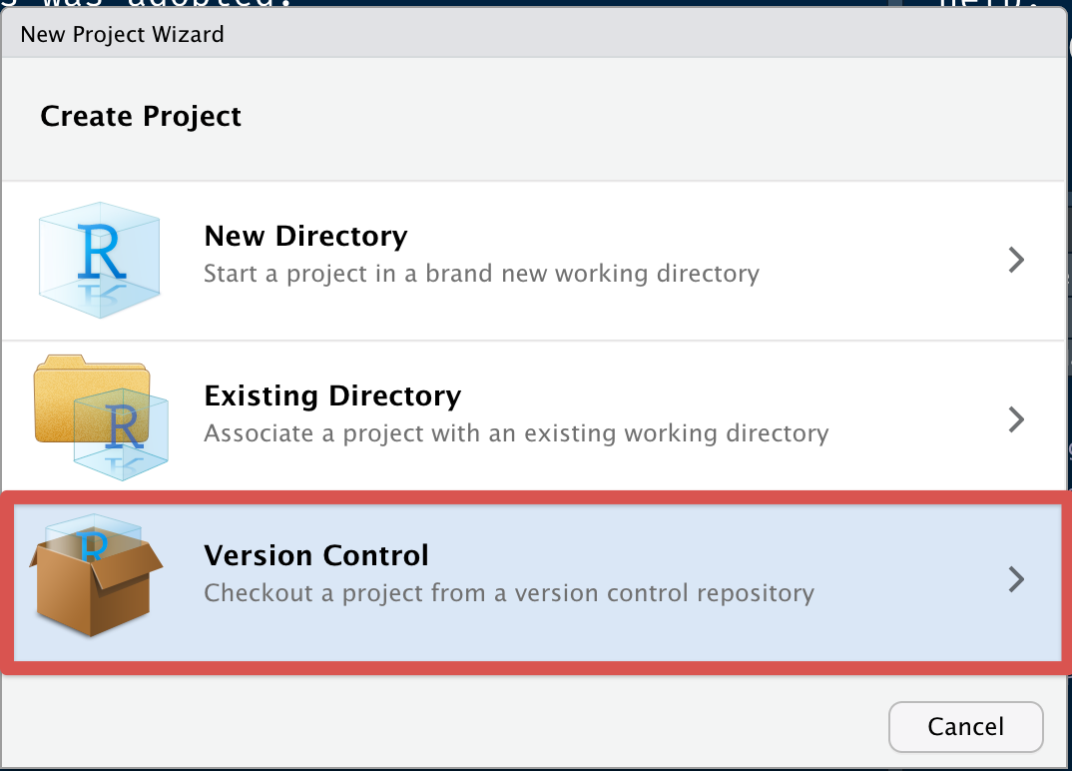Click the R cube poking out of the Version Control box
This screenshot has width=1072, height=771.
click(95, 537)
